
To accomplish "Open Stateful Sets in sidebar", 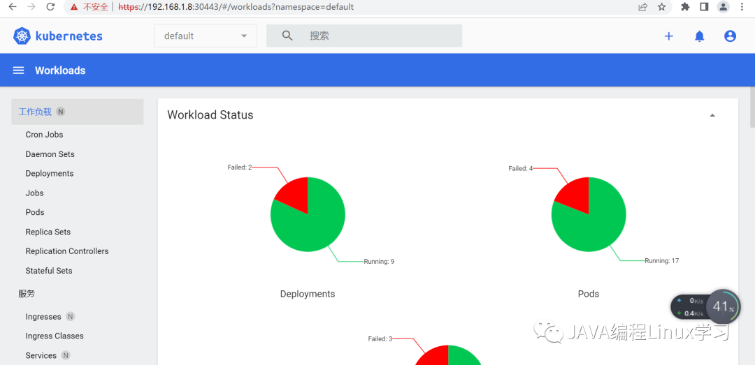I will point(49,271).
